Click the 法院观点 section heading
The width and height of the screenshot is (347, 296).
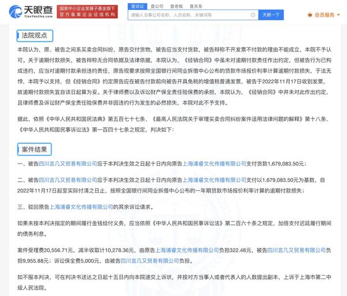(35, 35)
